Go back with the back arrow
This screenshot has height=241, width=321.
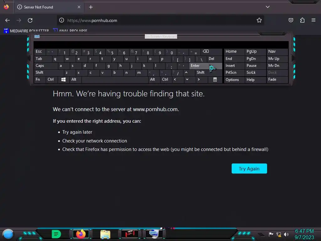(8, 20)
